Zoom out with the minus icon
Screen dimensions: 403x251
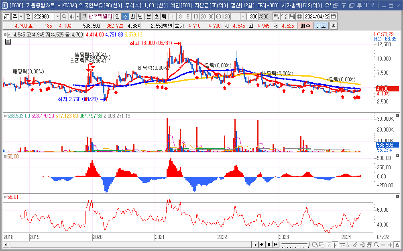point(383,245)
